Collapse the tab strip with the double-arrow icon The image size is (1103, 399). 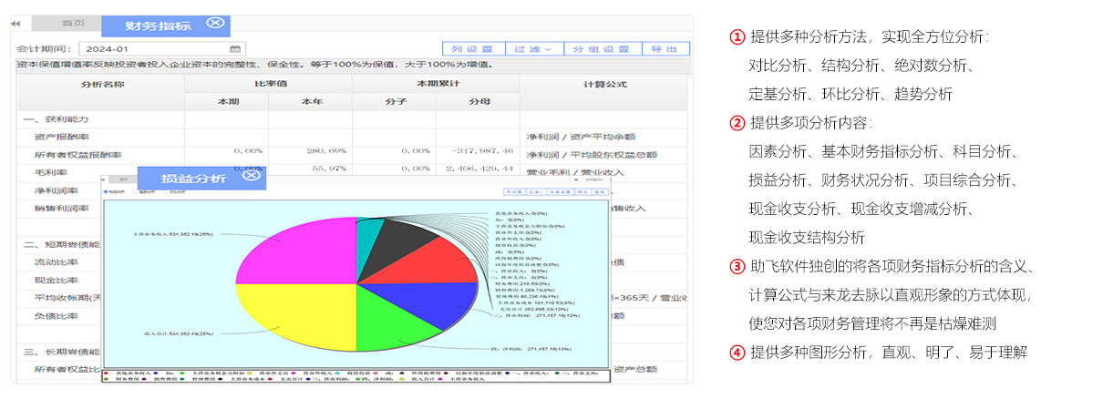click(15, 25)
